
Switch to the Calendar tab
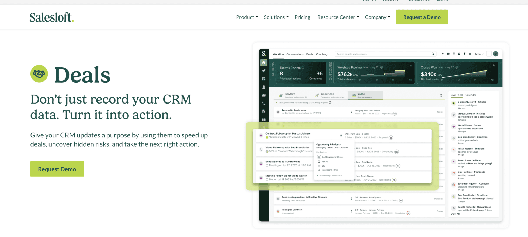(471, 95)
